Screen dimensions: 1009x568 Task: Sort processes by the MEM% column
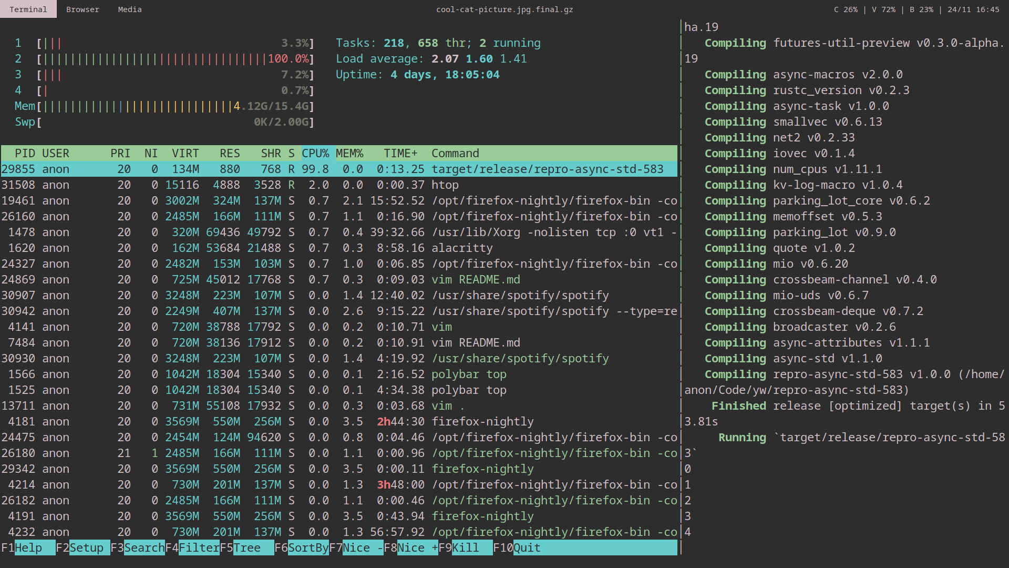point(349,153)
